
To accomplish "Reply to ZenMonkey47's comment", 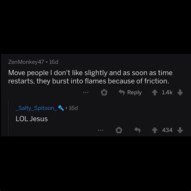I will click(x=130, y=93).
